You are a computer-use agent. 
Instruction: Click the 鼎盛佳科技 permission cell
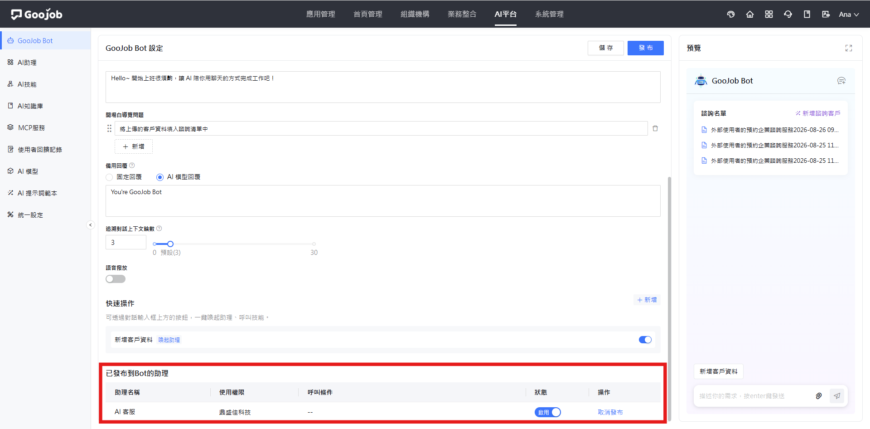(235, 412)
